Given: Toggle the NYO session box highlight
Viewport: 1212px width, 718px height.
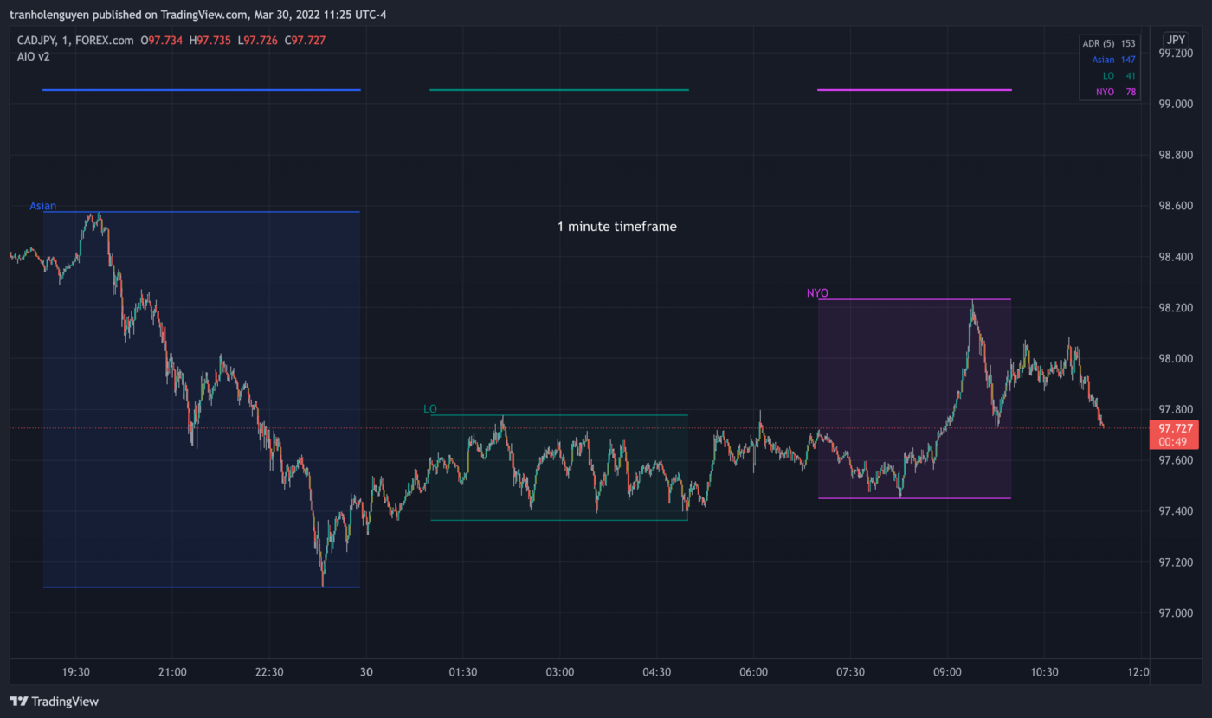Looking at the screenshot, I should point(913,398).
